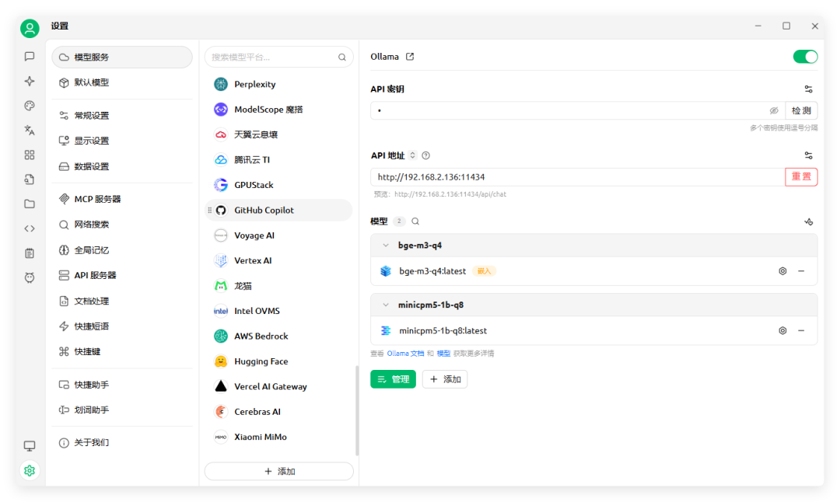Select 模型服务 settings menu
Image resolution: width=840 pixels, height=502 pixels.
point(122,57)
